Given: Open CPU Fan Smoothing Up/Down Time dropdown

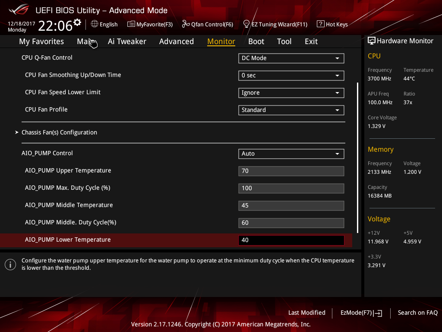Looking at the screenshot, I should pos(291,75).
